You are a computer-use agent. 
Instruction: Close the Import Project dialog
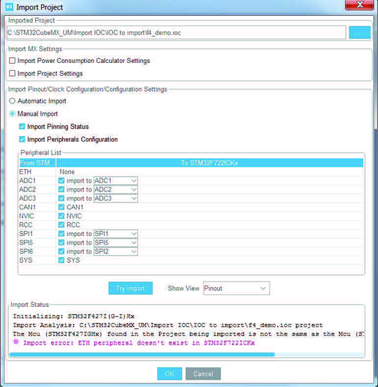point(359,5)
